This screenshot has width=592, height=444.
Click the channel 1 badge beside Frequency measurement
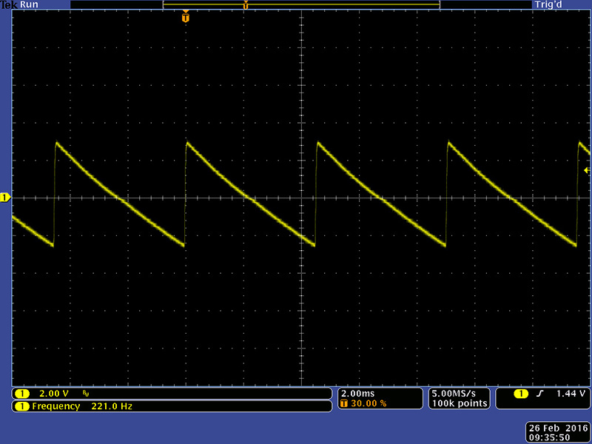click(22, 406)
